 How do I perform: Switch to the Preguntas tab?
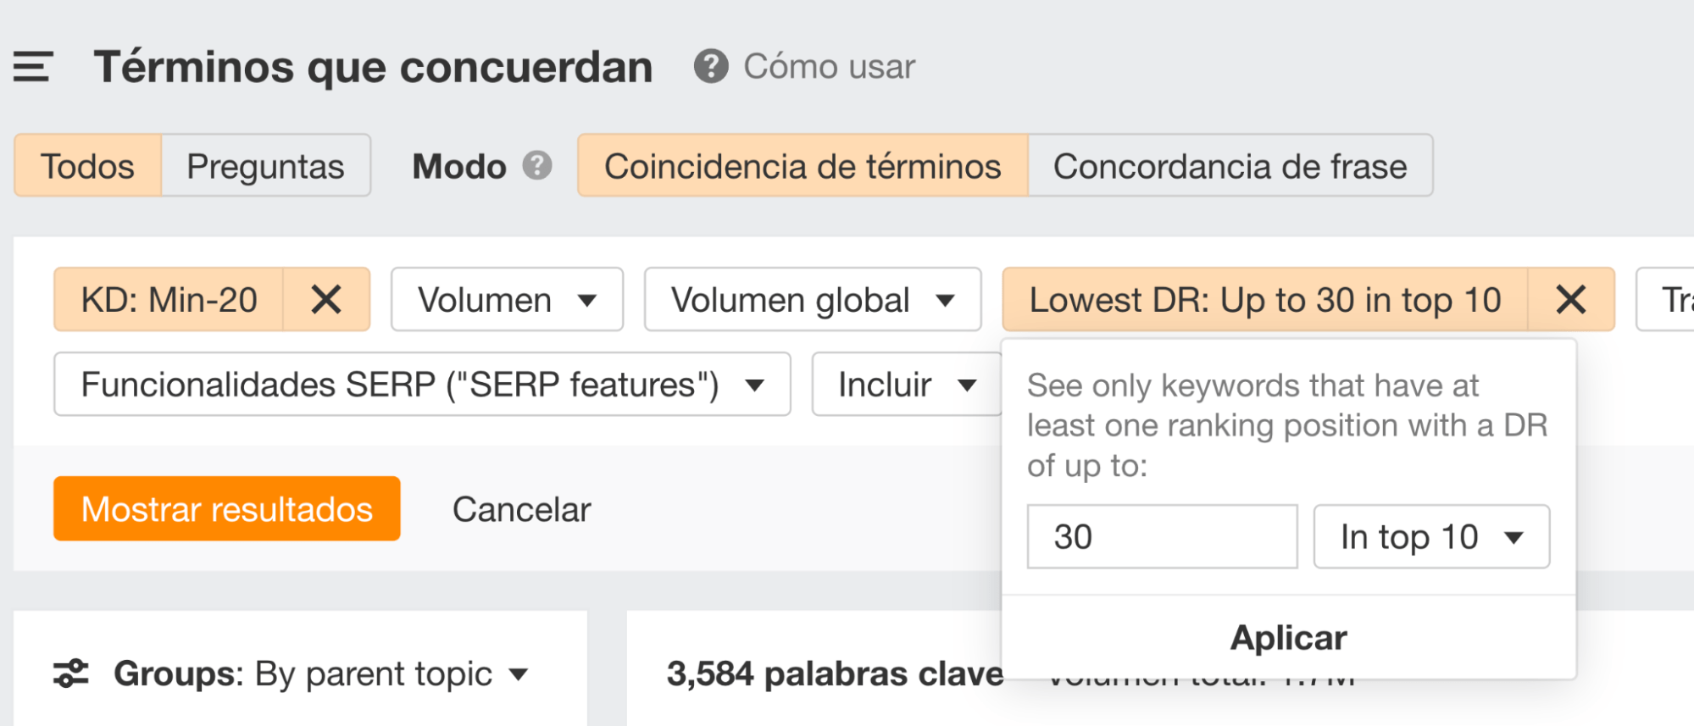point(266,166)
